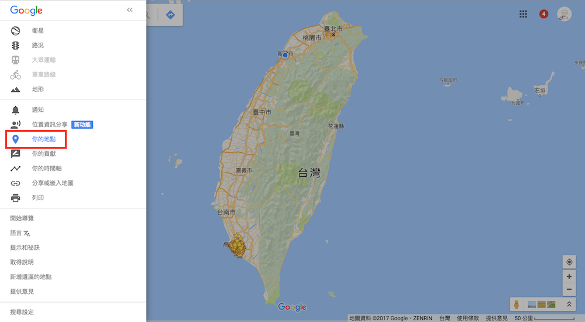Click the my-location target button
Screen dimensions: 585x322
coord(569,262)
